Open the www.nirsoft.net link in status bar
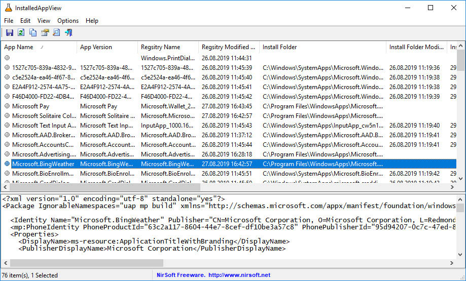 coord(239,275)
